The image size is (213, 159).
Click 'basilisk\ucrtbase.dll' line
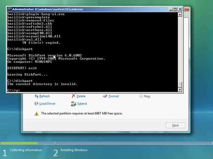(30, 30)
